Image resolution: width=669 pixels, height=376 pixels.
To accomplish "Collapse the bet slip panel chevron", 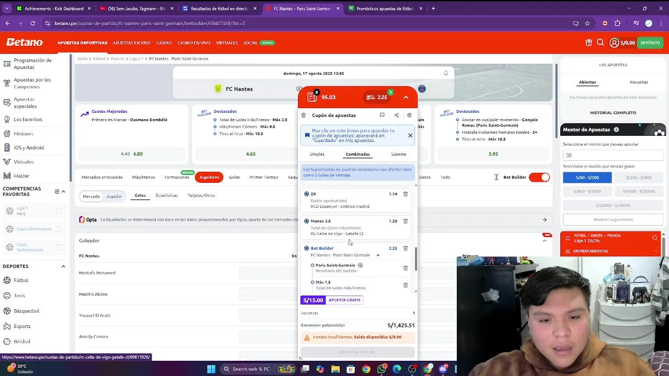I will tap(406, 97).
